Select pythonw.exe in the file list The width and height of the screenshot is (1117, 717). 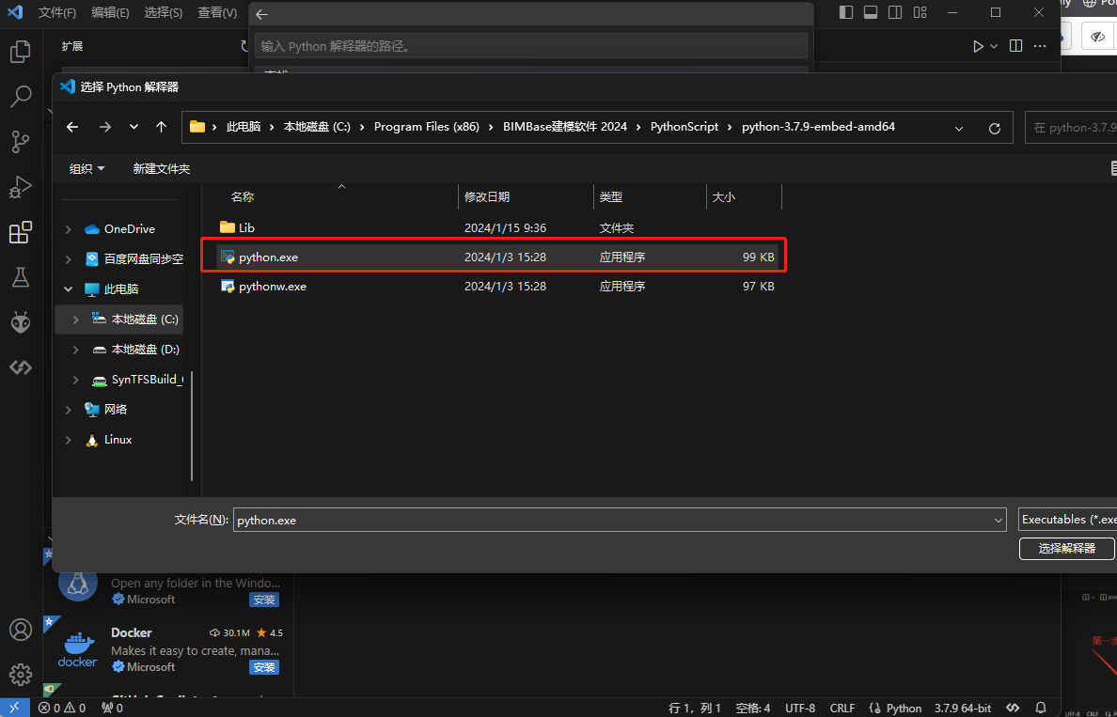click(273, 287)
